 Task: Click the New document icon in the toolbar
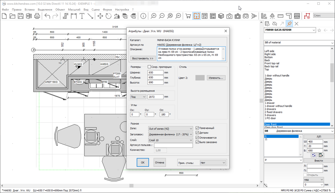pos(4,16)
